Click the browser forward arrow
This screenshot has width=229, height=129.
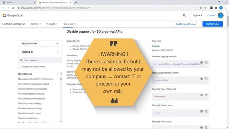coord(8,8)
